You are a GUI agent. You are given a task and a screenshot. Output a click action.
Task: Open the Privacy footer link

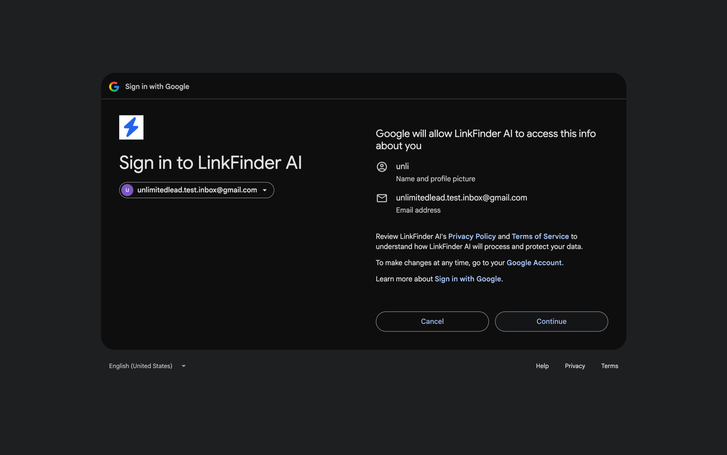pyautogui.click(x=575, y=366)
